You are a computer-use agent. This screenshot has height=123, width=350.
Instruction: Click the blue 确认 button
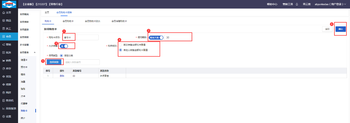click(x=340, y=29)
